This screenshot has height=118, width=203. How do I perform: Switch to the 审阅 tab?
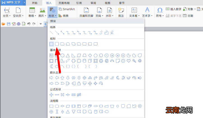pos(93,3)
